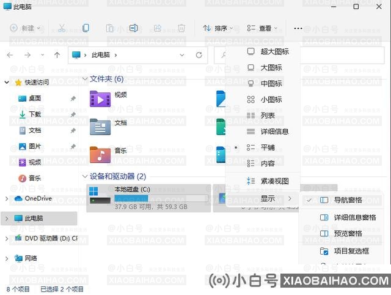Image resolution: width=391 pixels, height=295 pixels.
Task: Click C: drive usage progress bar
Action: (x=161, y=198)
